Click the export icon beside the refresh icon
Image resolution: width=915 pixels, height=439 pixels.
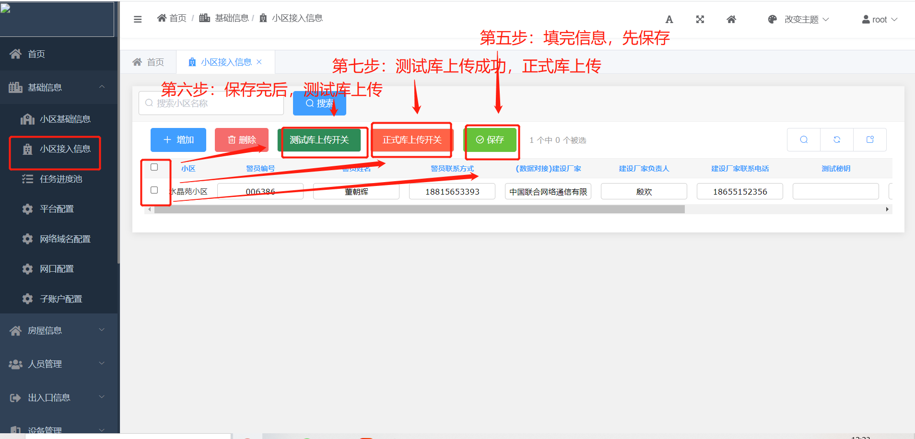[x=870, y=139]
